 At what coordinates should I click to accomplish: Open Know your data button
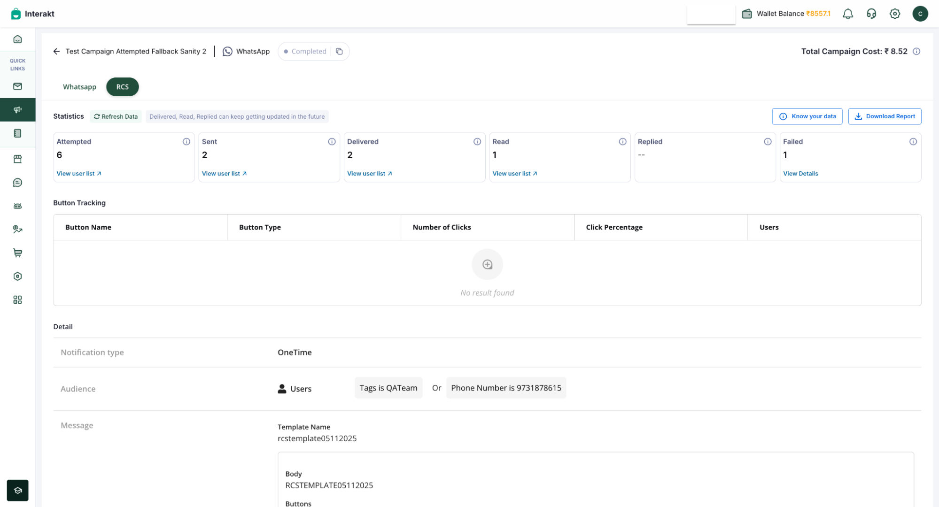pyautogui.click(x=807, y=116)
